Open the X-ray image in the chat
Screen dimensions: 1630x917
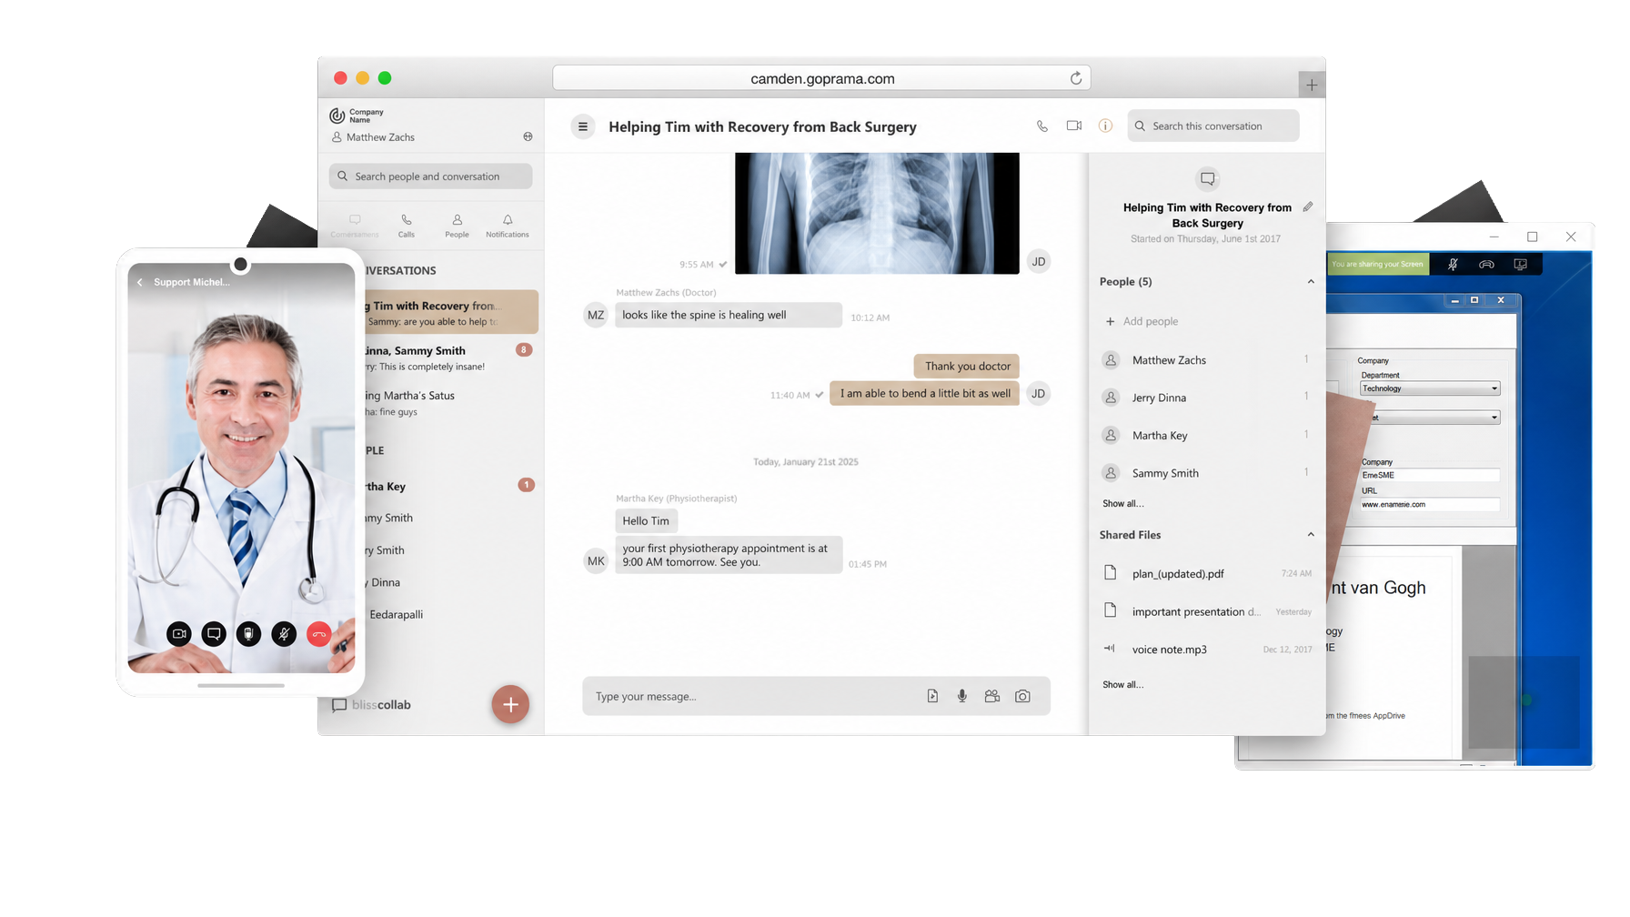pyautogui.click(x=877, y=213)
